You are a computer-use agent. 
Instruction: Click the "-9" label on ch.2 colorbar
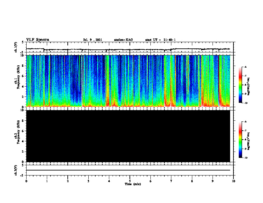(x=245, y=149)
